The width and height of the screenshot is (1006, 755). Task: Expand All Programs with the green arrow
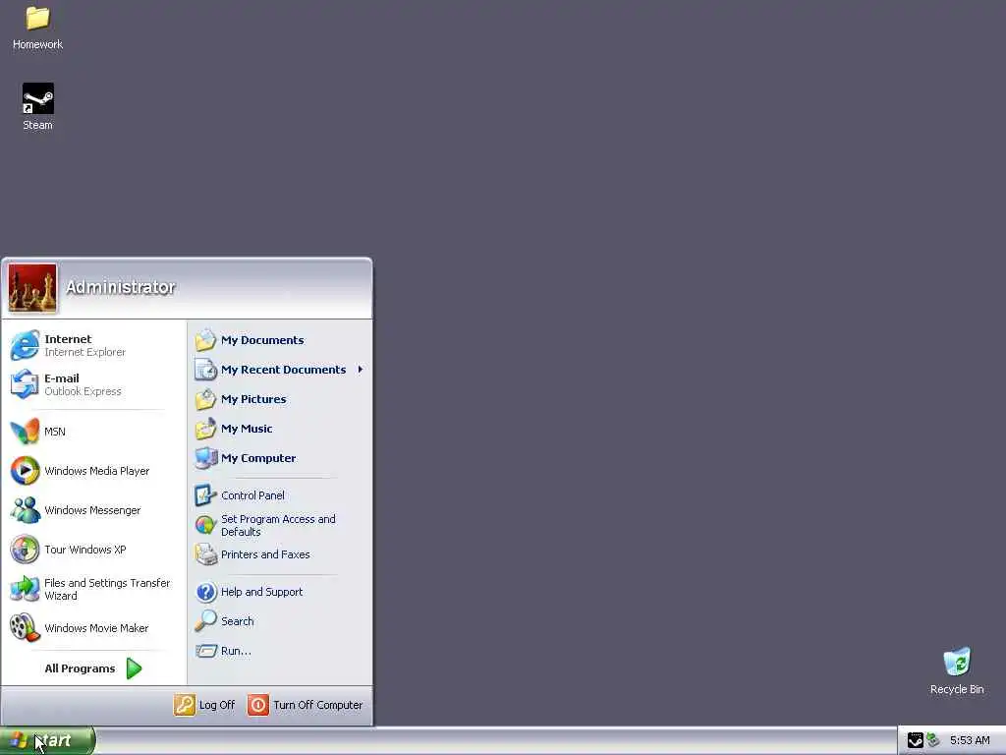coord(134,668)
